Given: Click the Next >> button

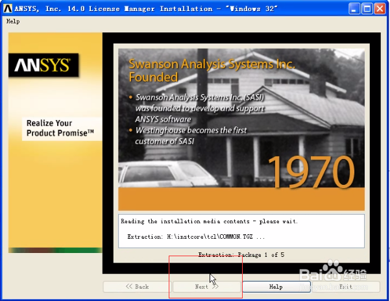Looking at the screenshot, I should point(206,287).
